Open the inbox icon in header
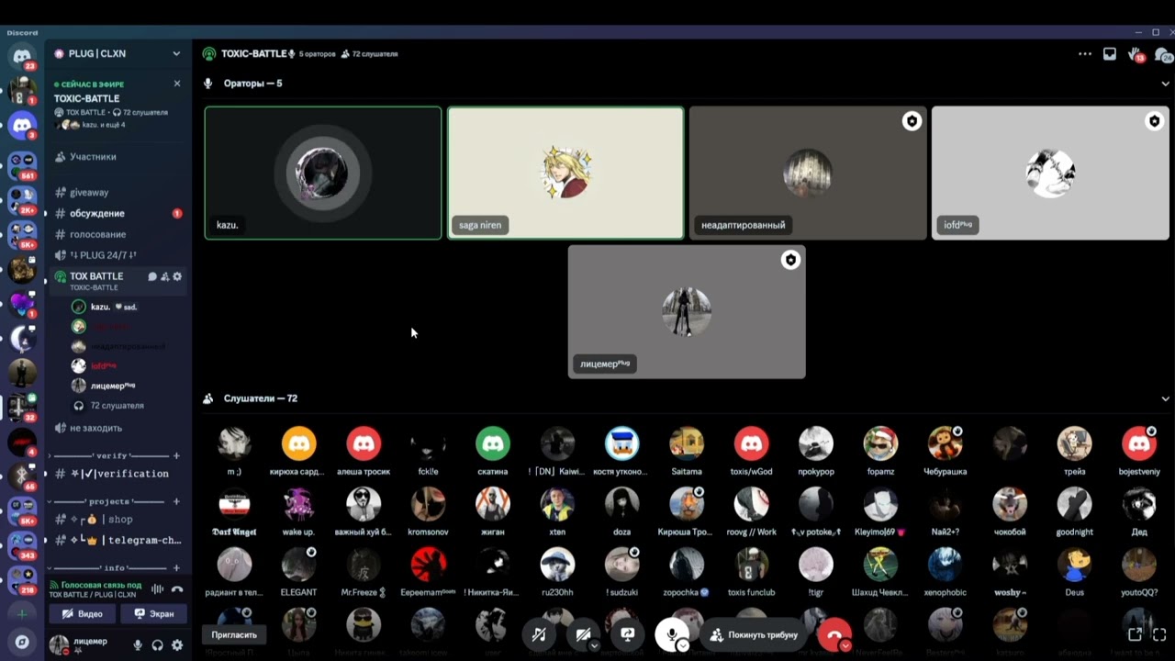This screenshot has height=661, width=1175. click(x=1110, y=54)
